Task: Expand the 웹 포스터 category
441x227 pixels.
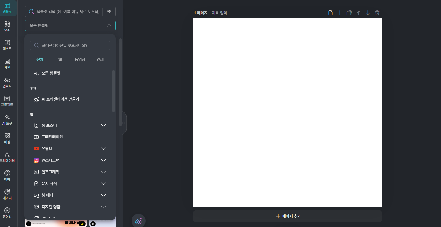Action: click(x=103, y=125)
